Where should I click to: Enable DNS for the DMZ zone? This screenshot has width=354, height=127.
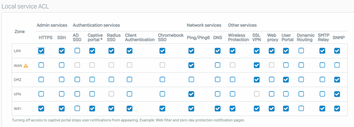point(217,80)
